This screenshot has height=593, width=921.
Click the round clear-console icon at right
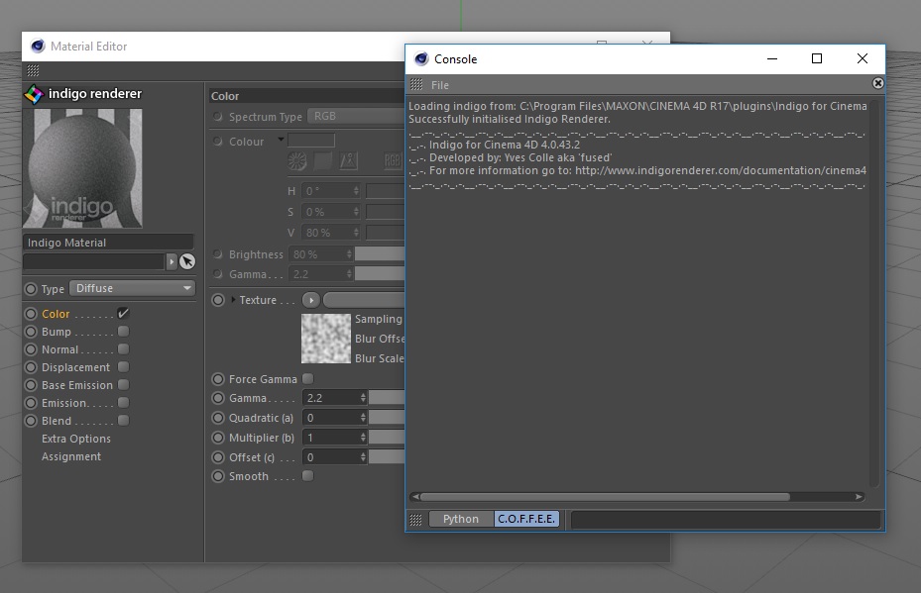coord(877,84)
